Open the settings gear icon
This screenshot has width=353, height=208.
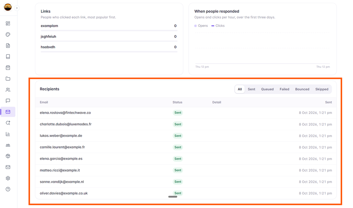pos(8,178)
